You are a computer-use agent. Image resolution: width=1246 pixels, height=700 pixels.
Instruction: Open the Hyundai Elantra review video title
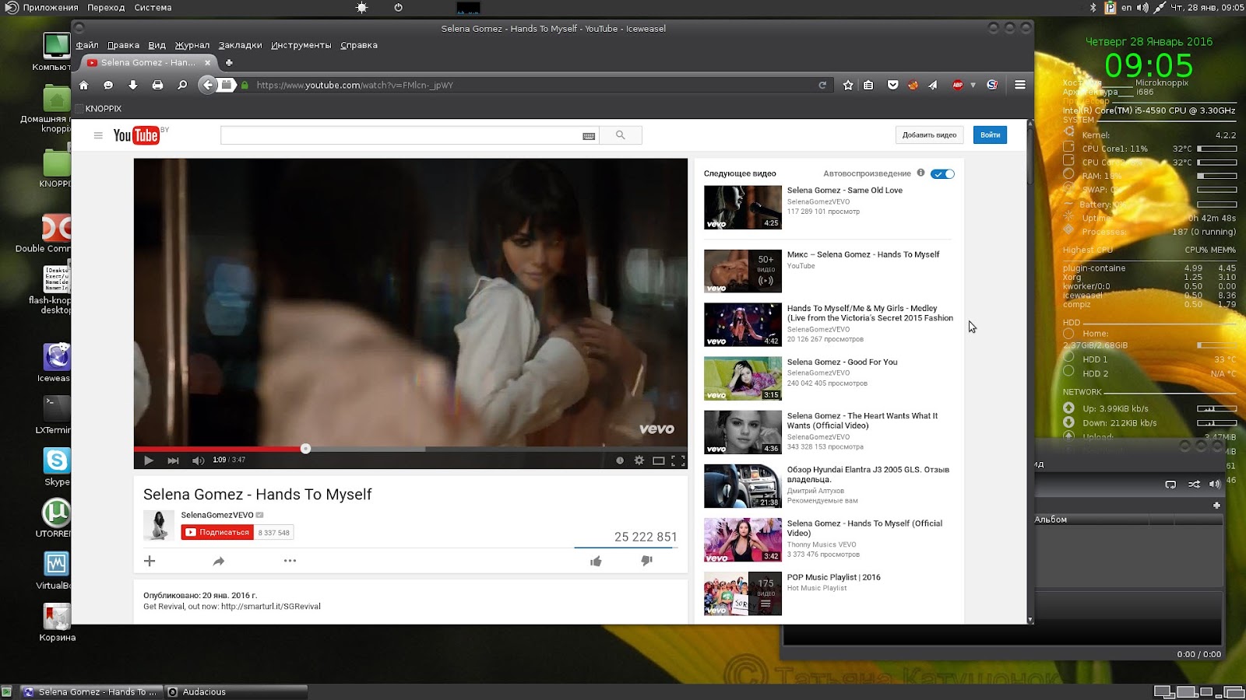pyautogui.click(x=868, y=474)
